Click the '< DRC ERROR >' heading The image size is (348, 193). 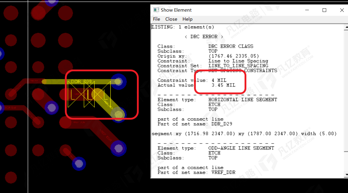point(204,37)
